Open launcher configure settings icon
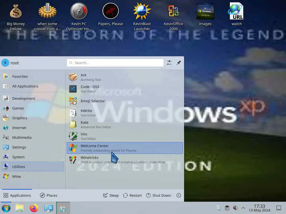286x214 pixels. point(169,63)
